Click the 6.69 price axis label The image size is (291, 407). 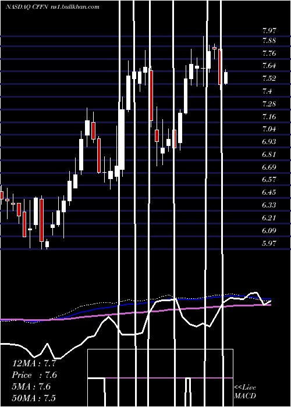269,167
